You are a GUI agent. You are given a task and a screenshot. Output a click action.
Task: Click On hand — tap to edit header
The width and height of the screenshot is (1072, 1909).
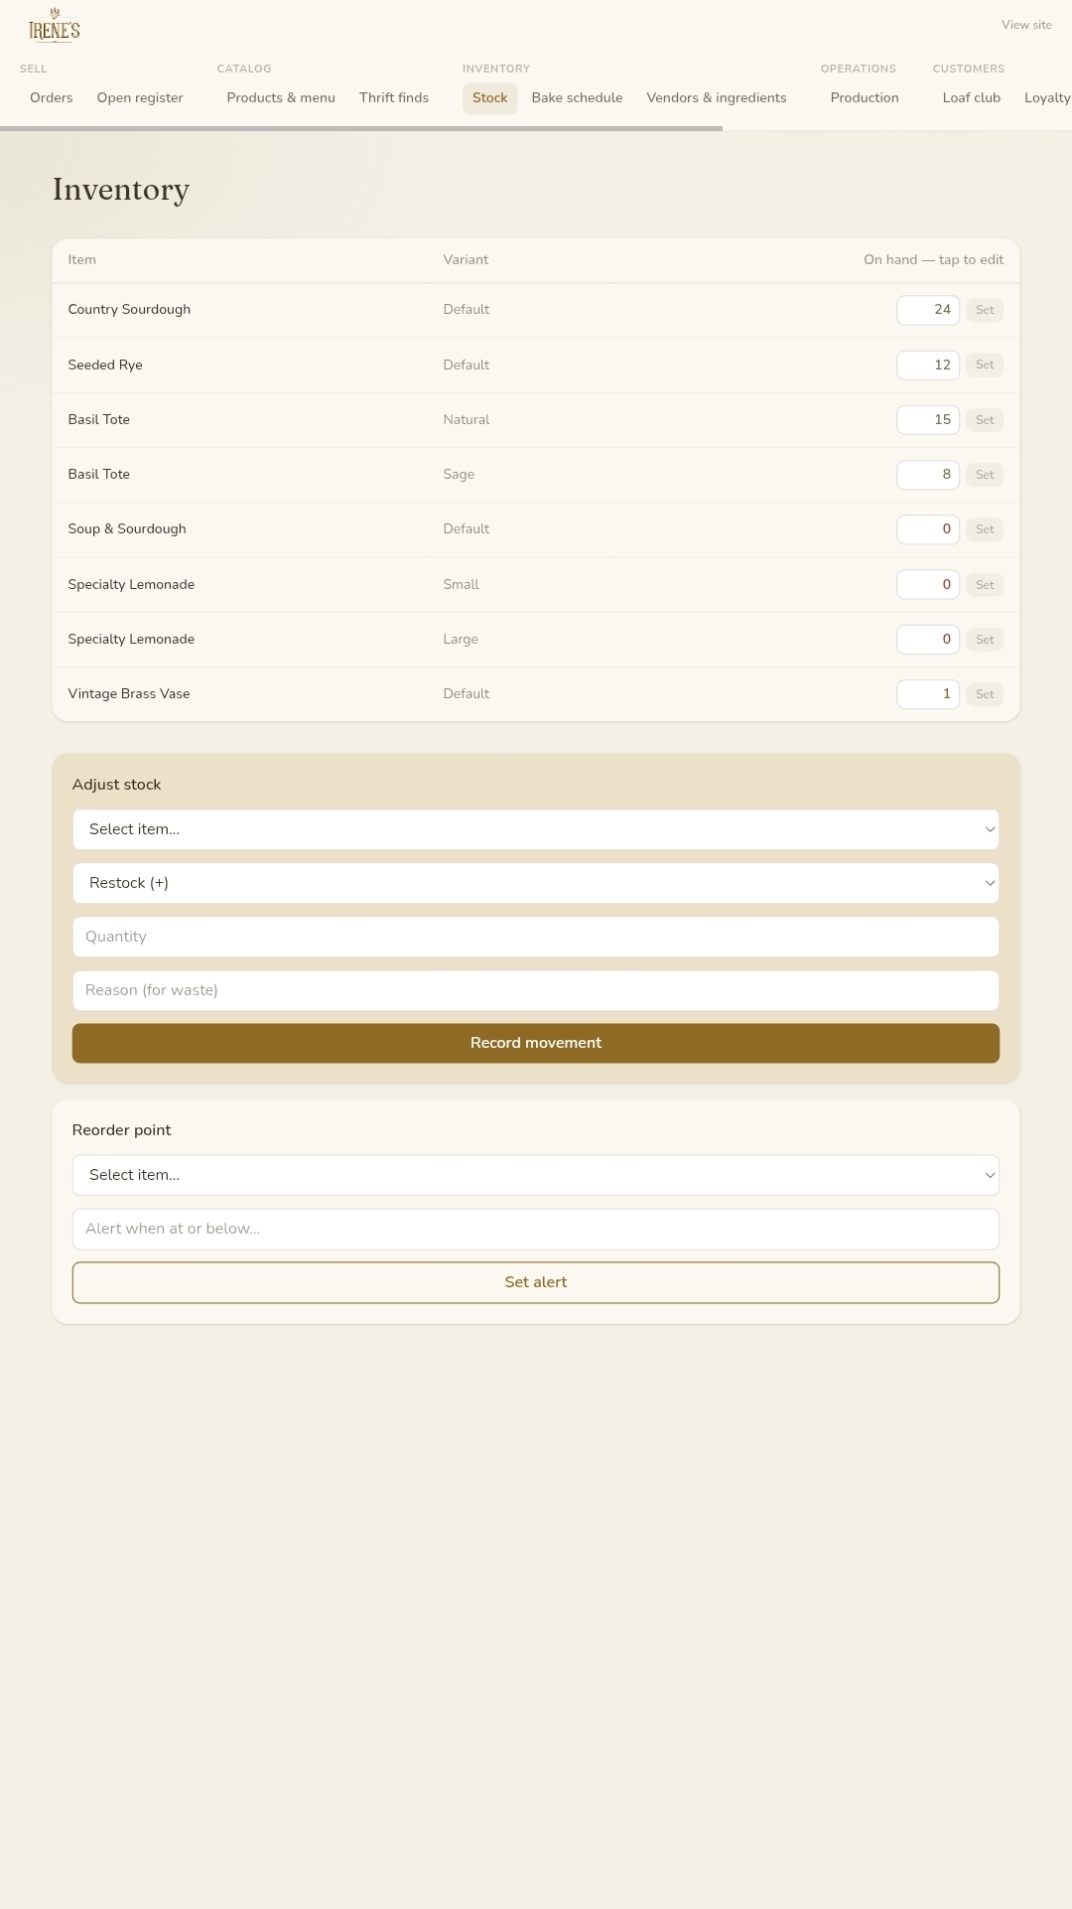[x=933, y=260]
